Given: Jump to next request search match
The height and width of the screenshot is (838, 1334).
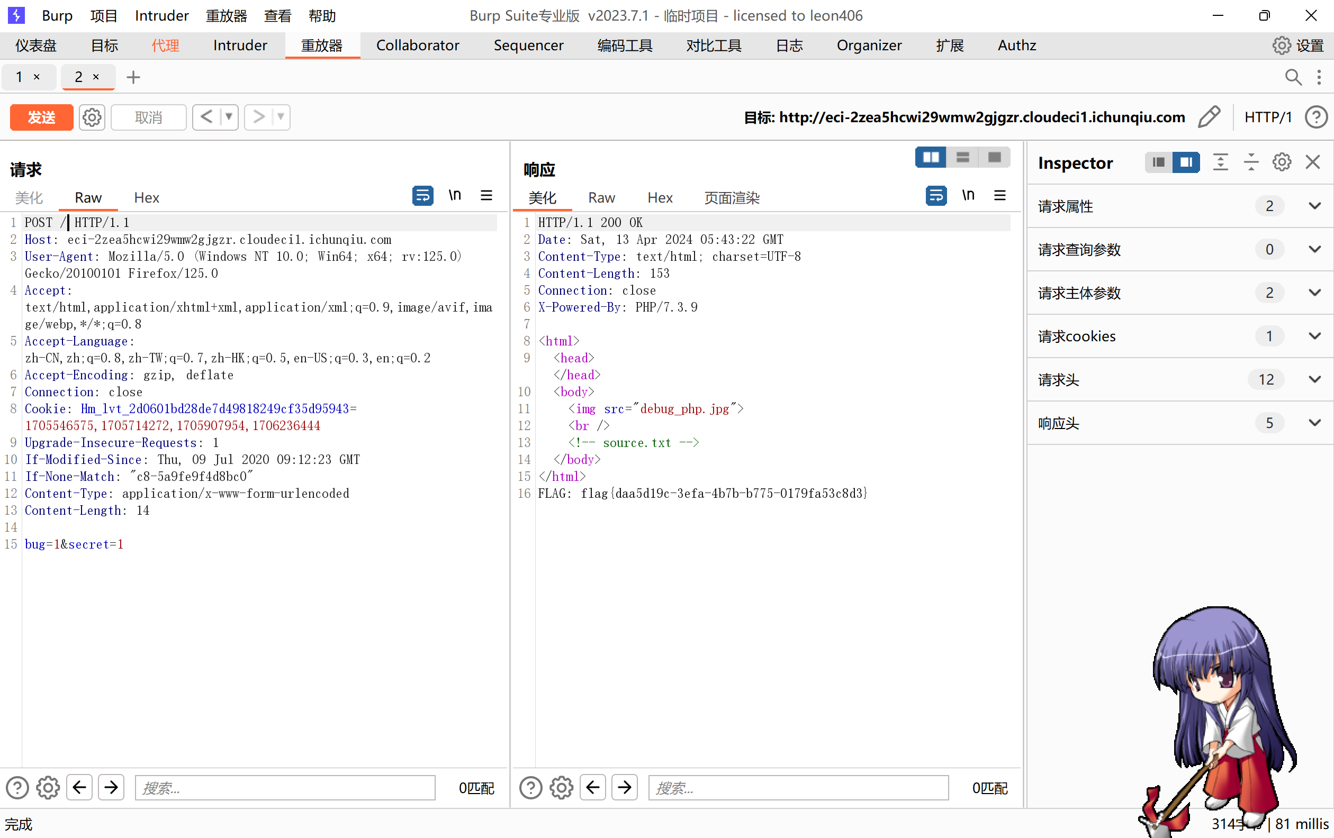Looking at the screenshot, I should (x=111, y=787).
